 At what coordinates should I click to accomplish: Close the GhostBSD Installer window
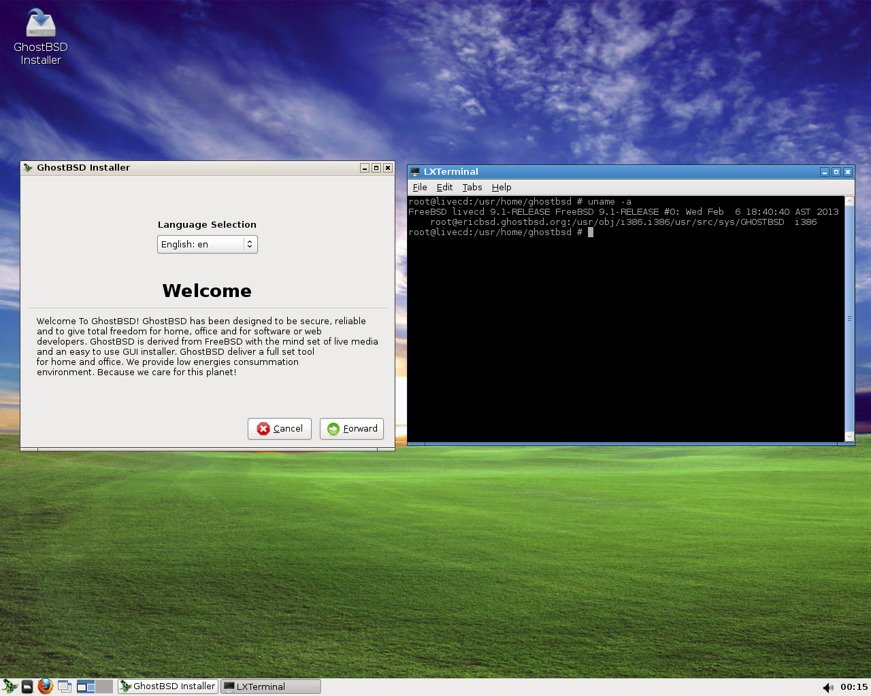pyautogui.click(x=388, y=168)
